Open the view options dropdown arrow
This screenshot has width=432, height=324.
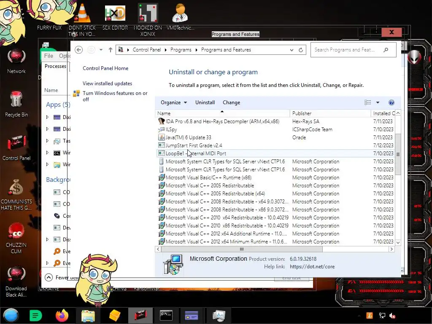[x=378, y=103]
